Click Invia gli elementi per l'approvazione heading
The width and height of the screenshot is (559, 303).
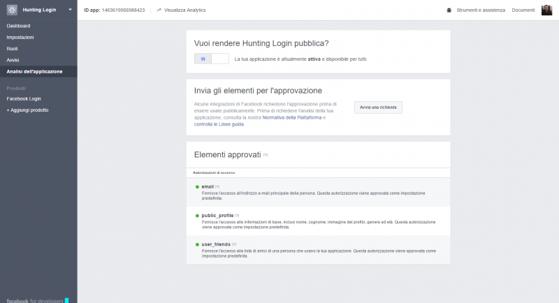coord(258,91)
